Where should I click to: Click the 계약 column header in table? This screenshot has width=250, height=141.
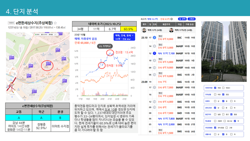pos(145,24)
